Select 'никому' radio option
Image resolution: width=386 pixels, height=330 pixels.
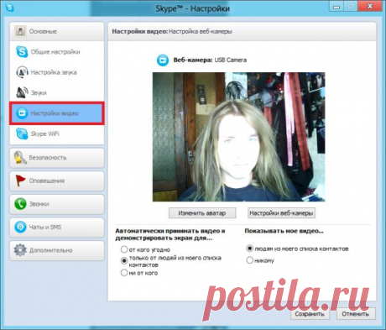(249, 260)
